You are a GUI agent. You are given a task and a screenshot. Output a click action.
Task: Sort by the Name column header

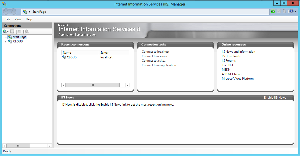pyautogui.click(x=80, y=52)
